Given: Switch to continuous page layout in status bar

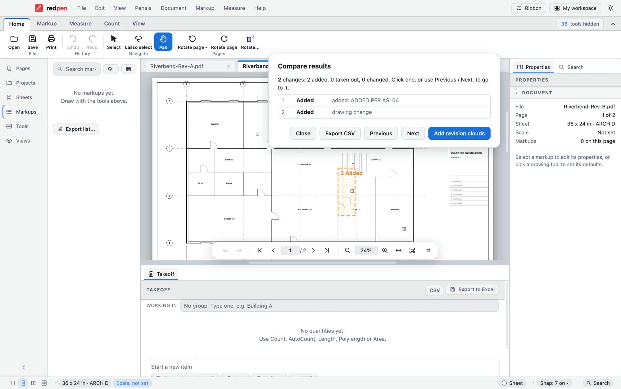Looking at the screenshot, I should [x=23, y=383].
